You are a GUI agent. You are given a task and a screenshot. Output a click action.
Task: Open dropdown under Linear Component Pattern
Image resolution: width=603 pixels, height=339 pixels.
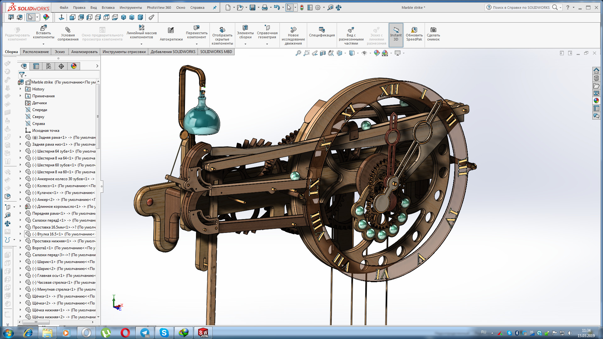[x=141, y=44]
